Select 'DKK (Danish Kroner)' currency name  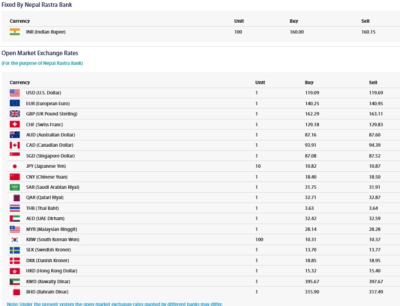coord(47,260)
